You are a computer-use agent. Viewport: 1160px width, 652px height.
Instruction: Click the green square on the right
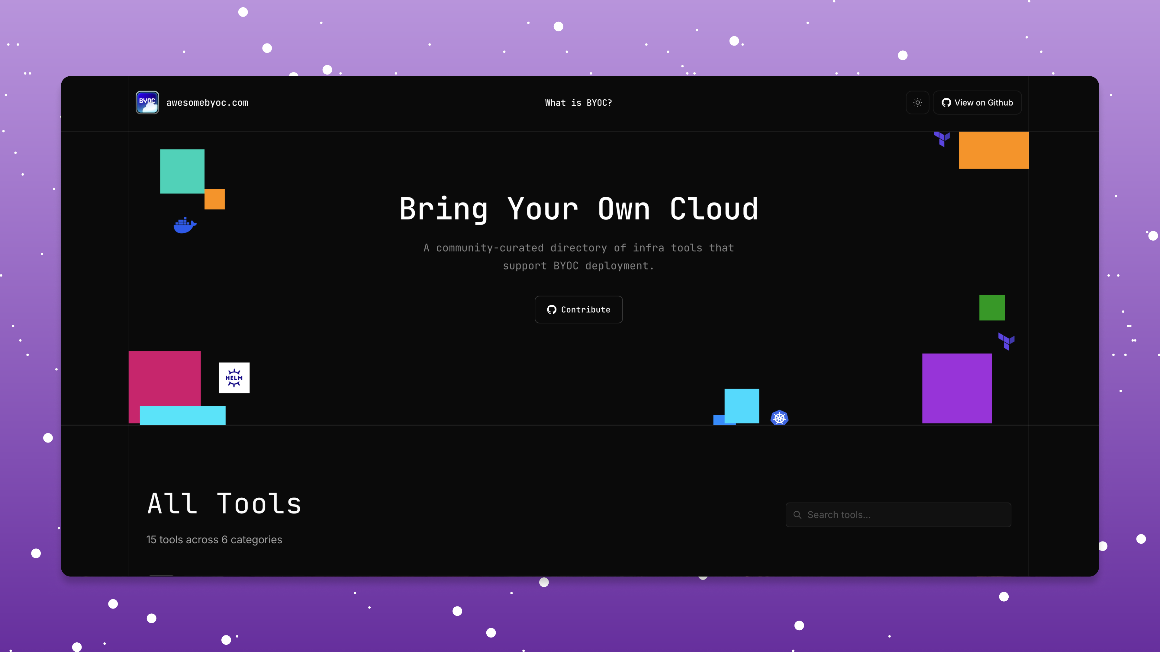(991, 308)
